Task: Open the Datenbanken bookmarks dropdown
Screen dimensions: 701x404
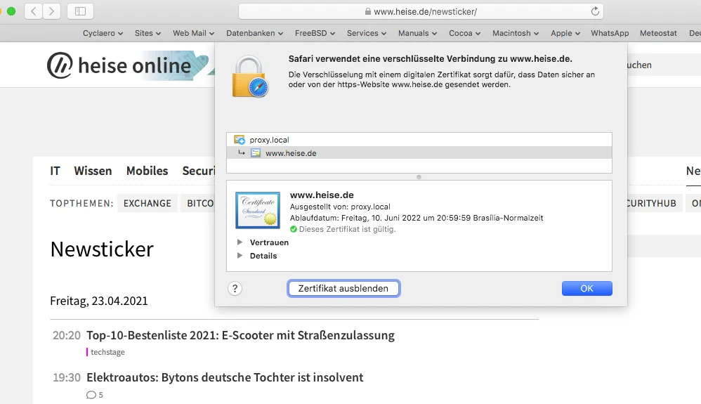Action: [x=254, y=33]
